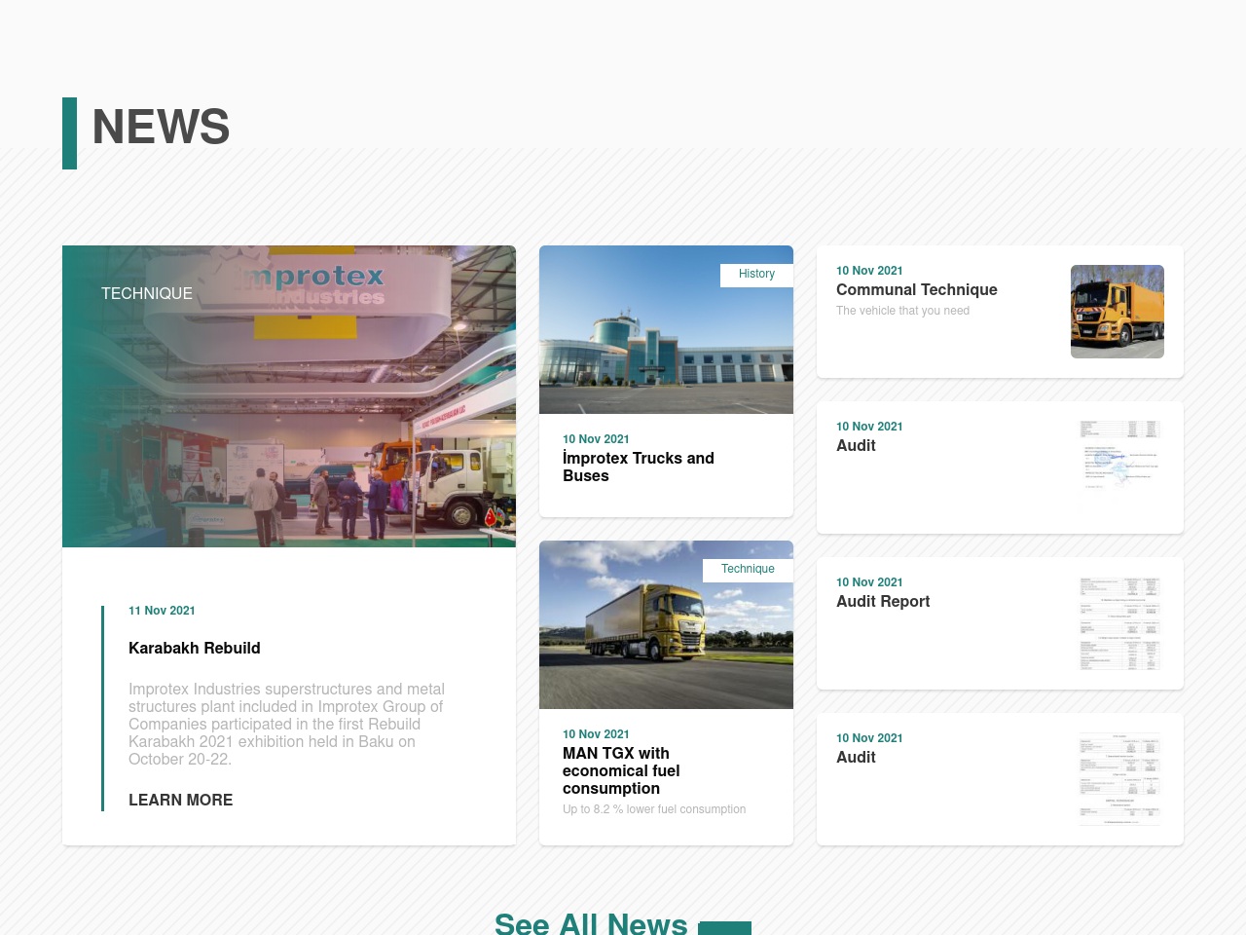Open the Audit Report article title
The image size is (1246, 935).
(x=883, y=601)
